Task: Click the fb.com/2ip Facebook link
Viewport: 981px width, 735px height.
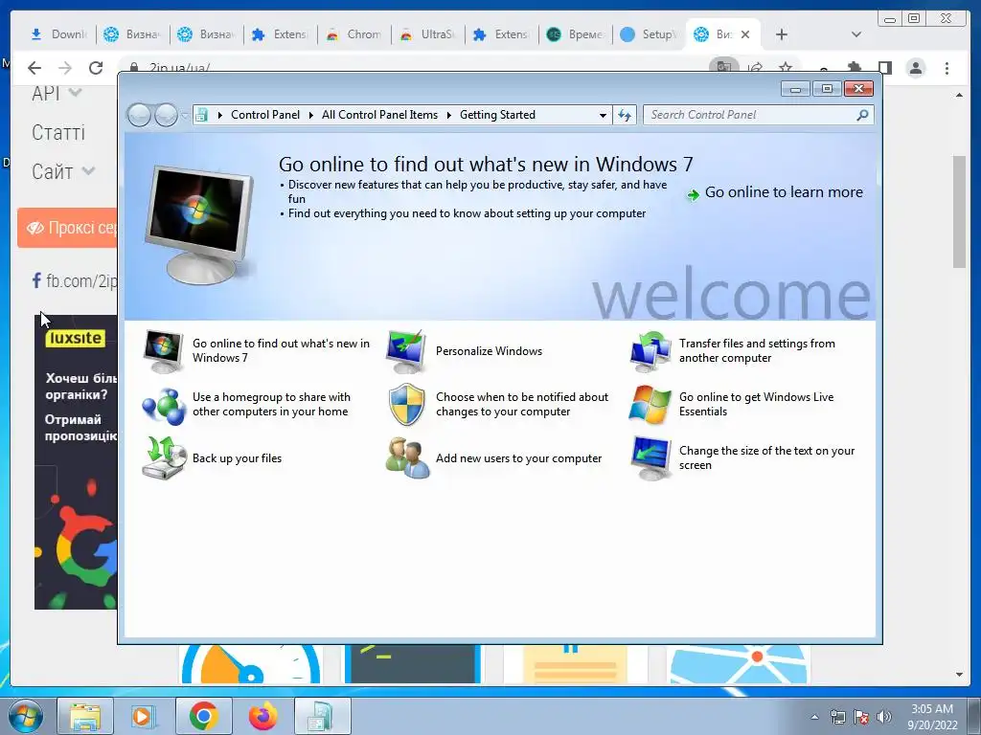Action: tap(75, 281)
